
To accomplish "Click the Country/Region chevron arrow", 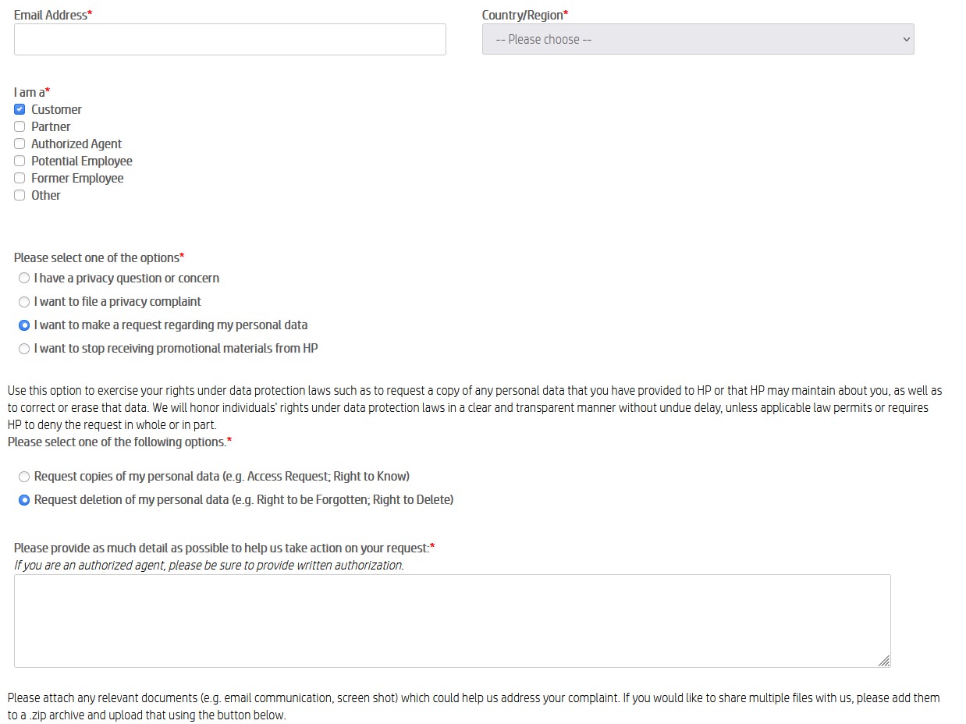I will tap(906, 39).
